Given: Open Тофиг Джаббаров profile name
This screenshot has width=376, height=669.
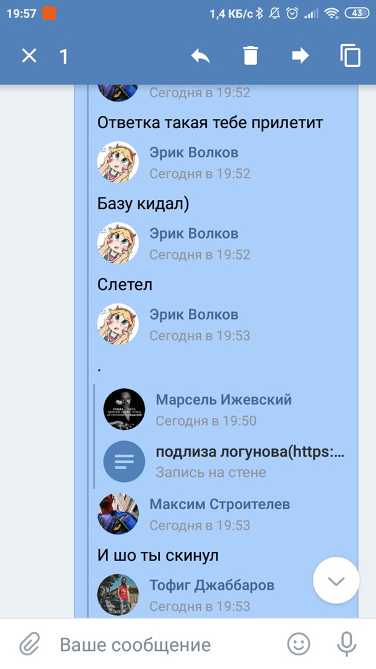Looking at the screenshot, I should click(212, 585).
